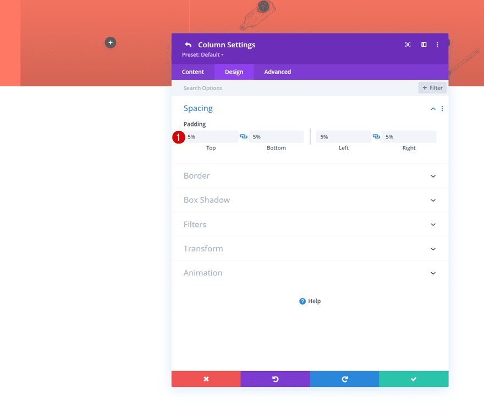The width and height of the screenshot is (484, 415).
Task: Discard changes with the red X button
Action: (x=206, y=379)
